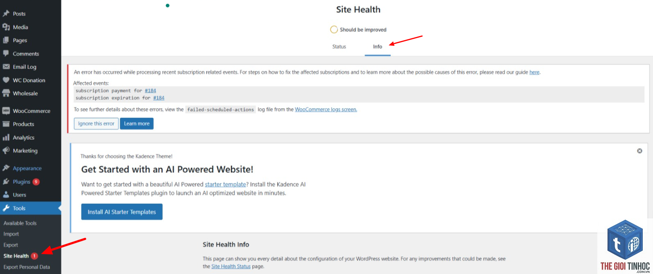Screen dimensions: 653x274
Task: Click the Plugins update count badge
Action: tap(36, 181)
